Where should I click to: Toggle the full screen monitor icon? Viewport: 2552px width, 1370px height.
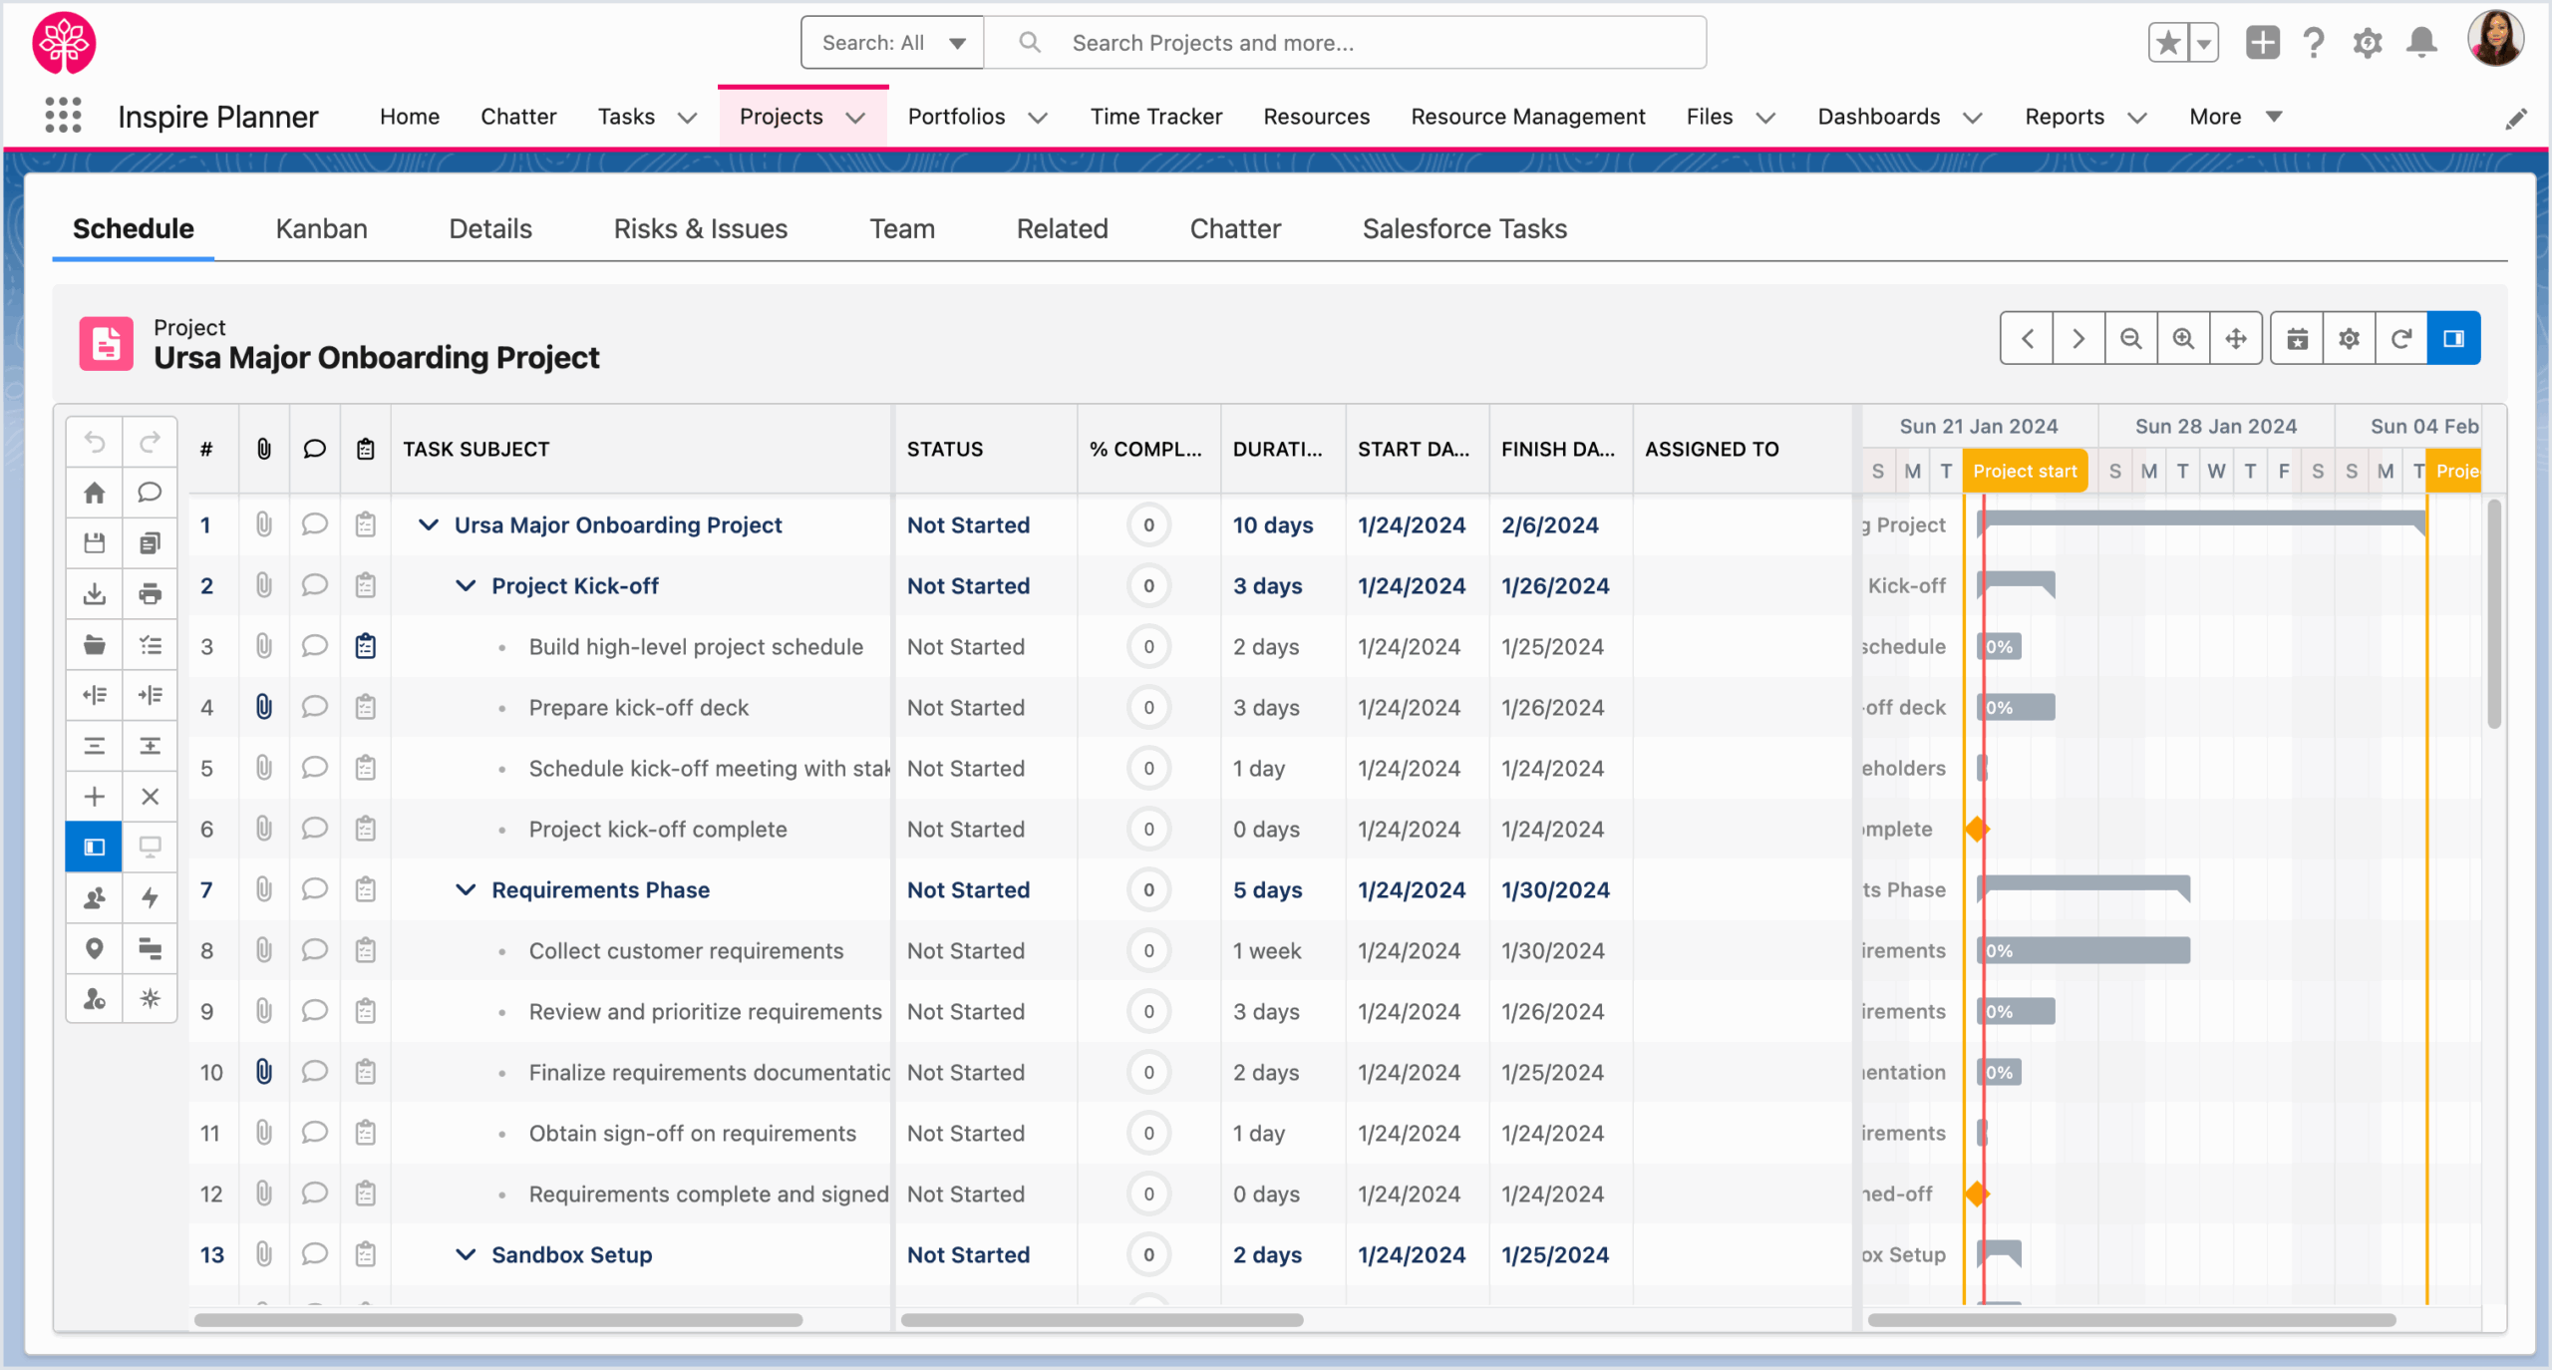pyautogui.click(x=150, y=847)
